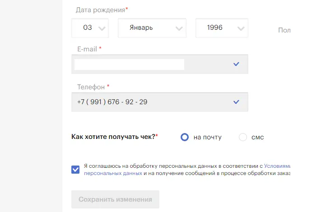This screenshot has width=326, height=212.
Task: Click the 'Пол' label
Action: point(284,30)
